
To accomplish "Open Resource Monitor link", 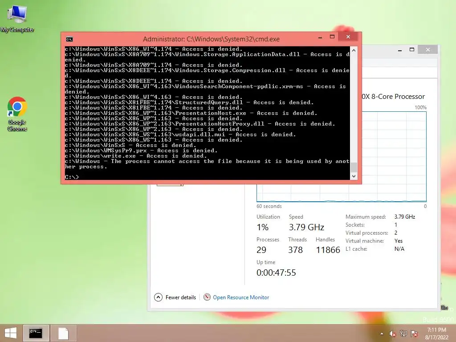I will point(241,297).
